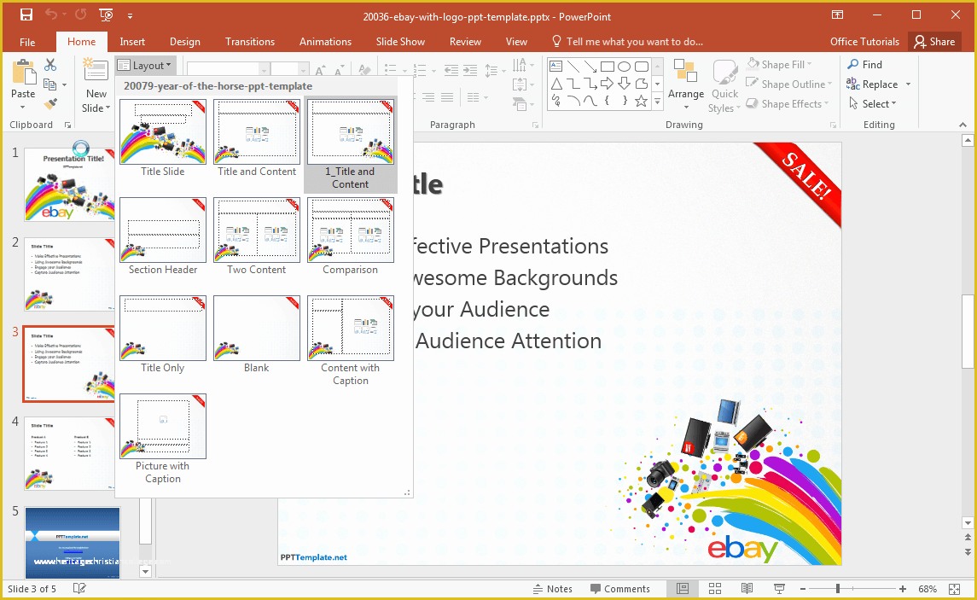Toggle the Comments pane
The image size is (977, 600).
point(620,589)
